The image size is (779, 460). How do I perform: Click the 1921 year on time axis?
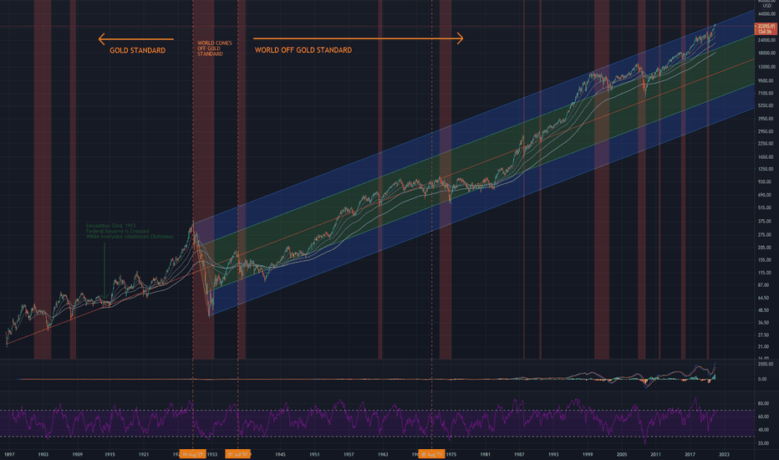coord(144,454)
